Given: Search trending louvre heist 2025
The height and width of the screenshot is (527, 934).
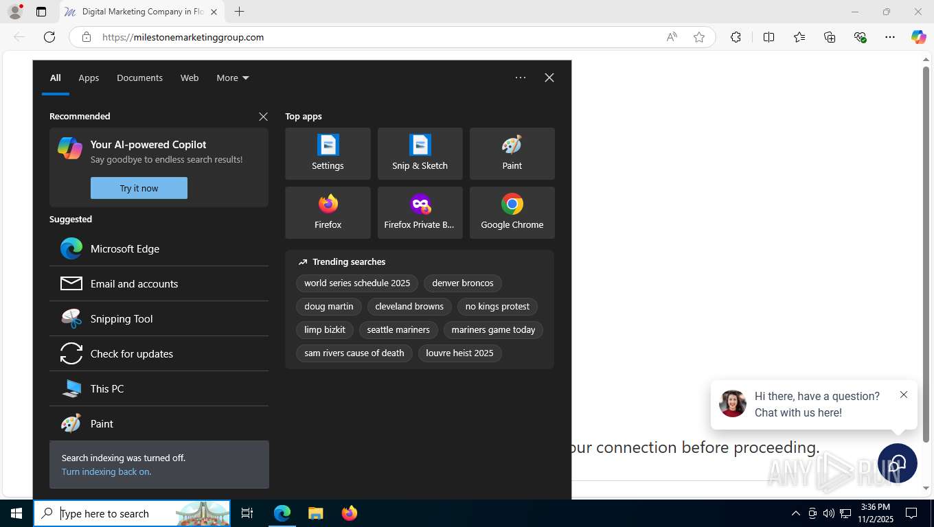Looking at the screenshot, I should [459, 353].
